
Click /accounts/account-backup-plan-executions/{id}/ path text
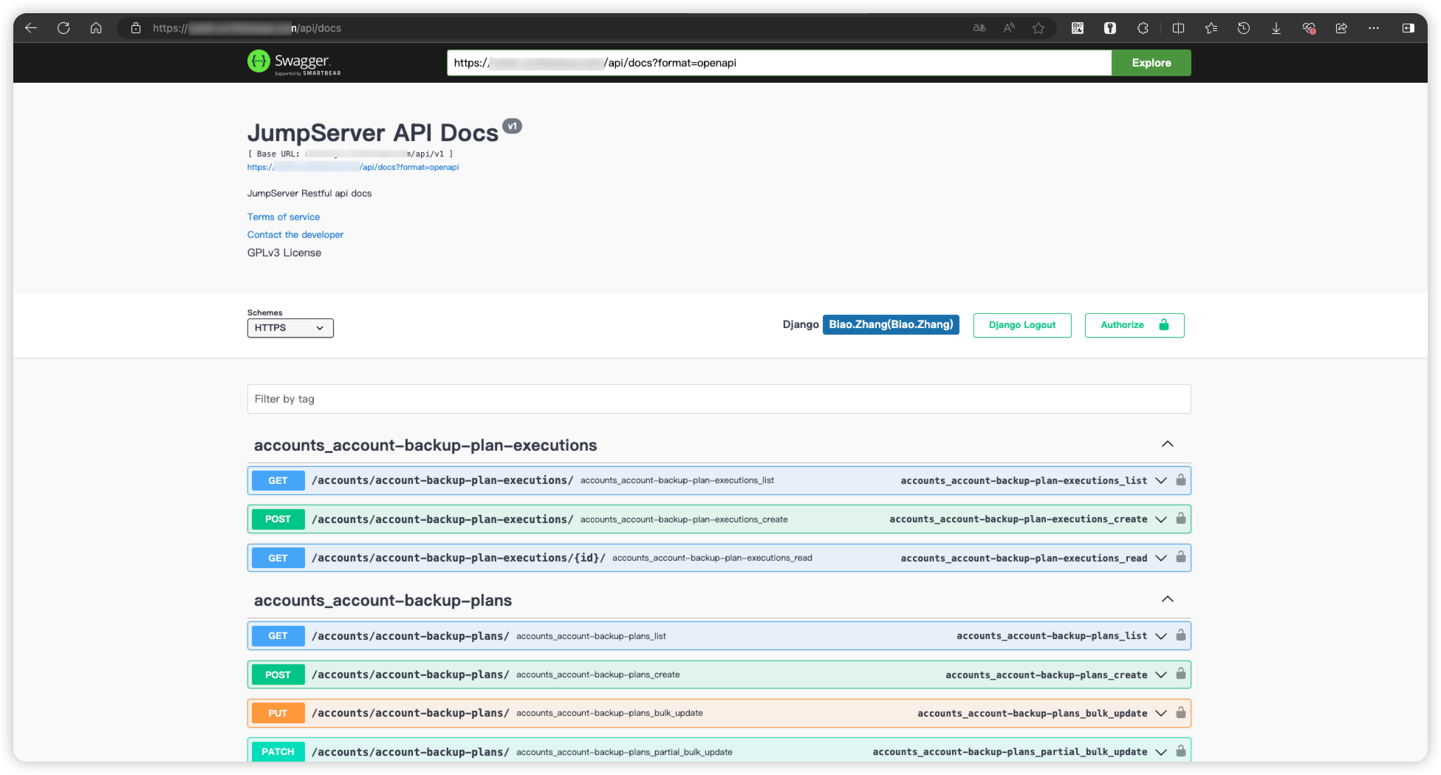point(459,558)
